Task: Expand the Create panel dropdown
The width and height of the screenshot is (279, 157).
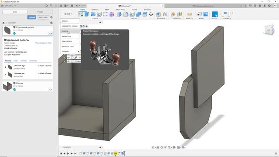Action: tap(96, 18)
